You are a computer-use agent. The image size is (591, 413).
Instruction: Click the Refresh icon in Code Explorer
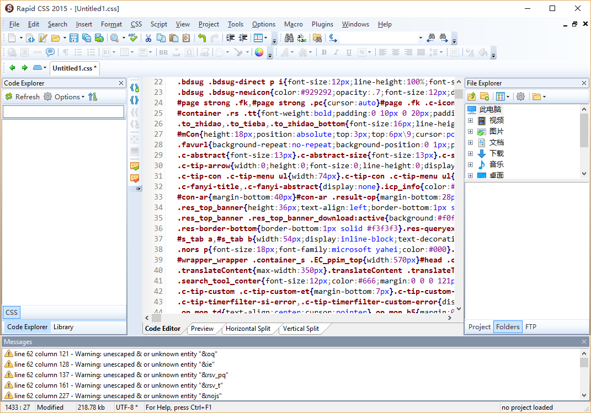9,96
